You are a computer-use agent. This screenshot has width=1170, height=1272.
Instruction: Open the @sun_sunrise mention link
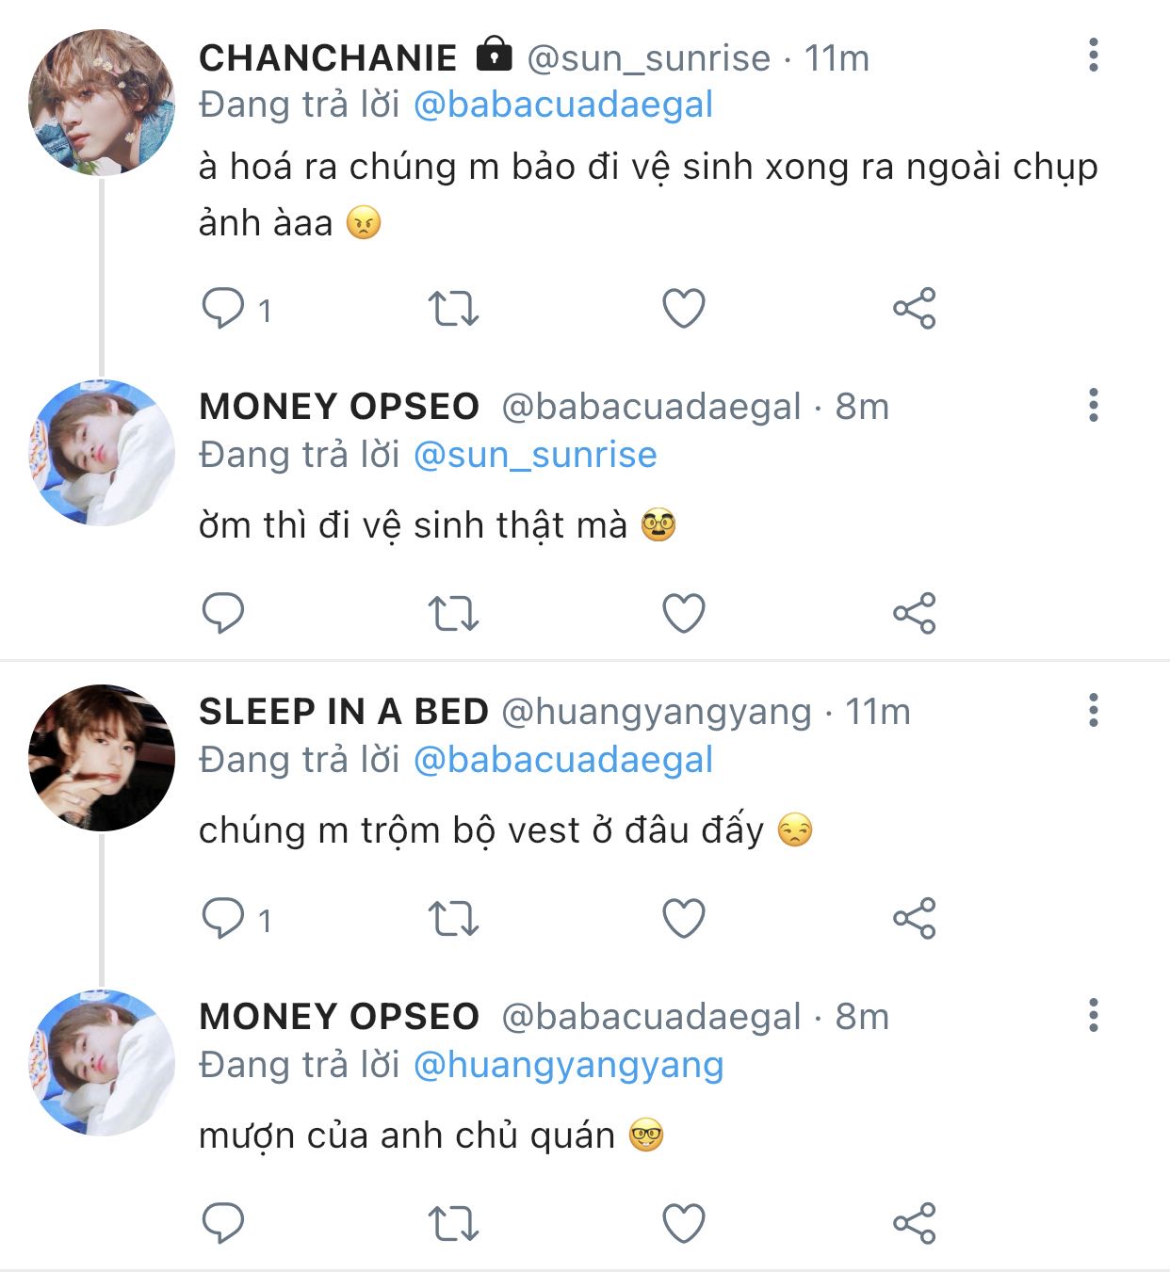[535, 455]
